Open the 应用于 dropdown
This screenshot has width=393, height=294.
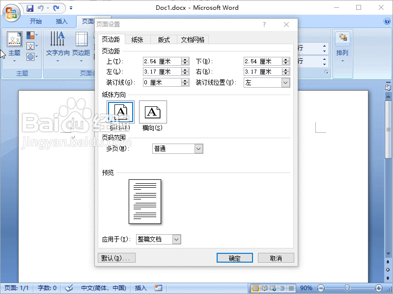tap(176, 239)
